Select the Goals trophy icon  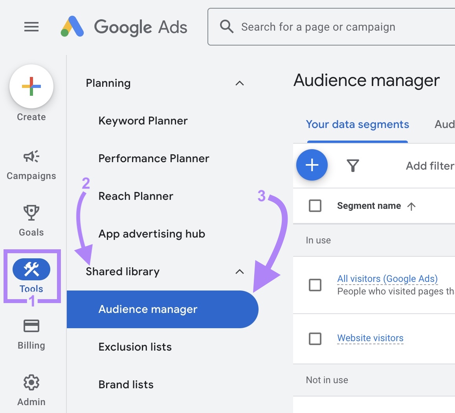coord(31,220)
